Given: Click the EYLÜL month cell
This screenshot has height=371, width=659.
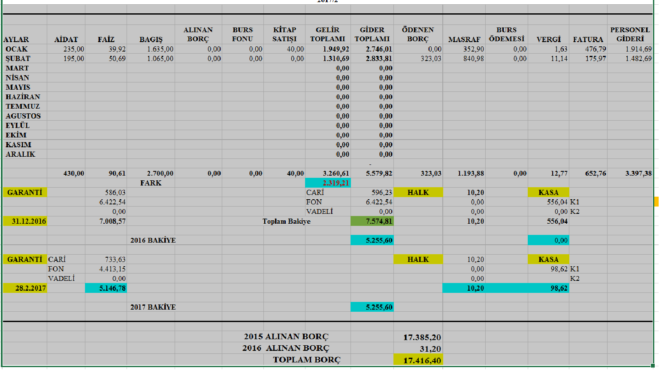Looking at the screenshot, I should click(x=25, y=125).
